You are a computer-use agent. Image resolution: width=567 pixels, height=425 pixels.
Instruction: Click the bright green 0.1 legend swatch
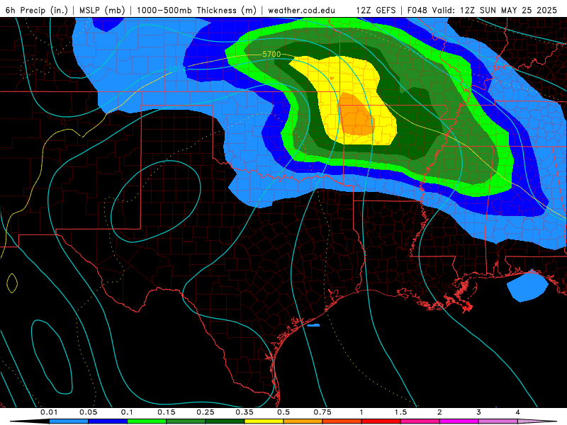tap(147, 421)
